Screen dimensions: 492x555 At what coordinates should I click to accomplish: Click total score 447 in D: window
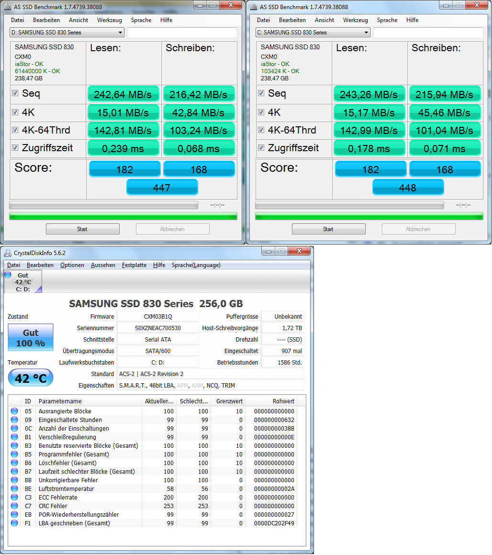pos(162,187)
